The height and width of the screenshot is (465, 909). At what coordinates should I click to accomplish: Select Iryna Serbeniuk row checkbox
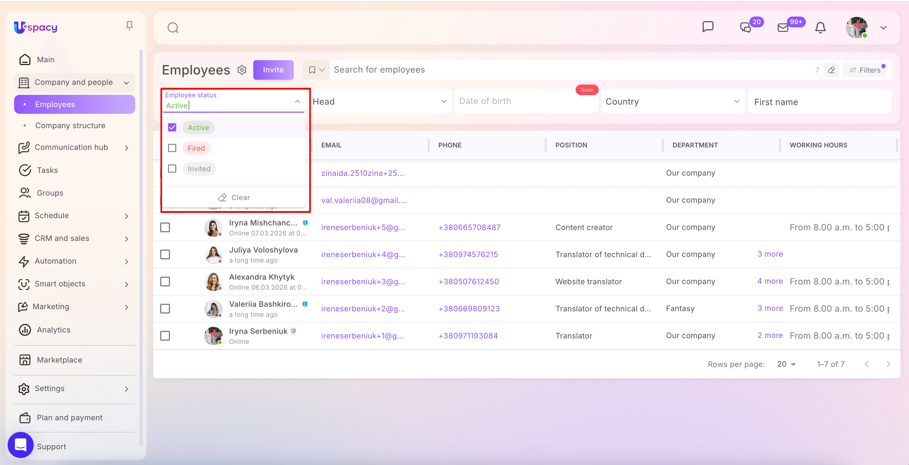click(x=165, y=336)
